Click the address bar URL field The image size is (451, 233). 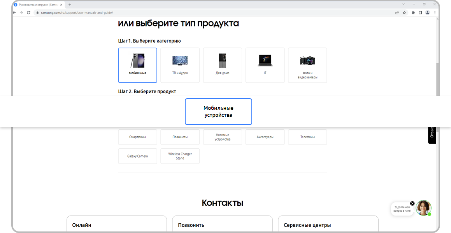point(213,13)
